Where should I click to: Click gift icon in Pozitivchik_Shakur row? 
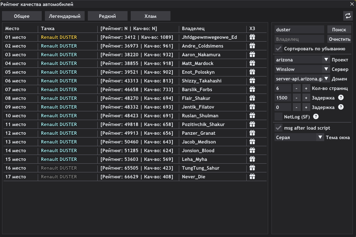click(x=252, y=124)
